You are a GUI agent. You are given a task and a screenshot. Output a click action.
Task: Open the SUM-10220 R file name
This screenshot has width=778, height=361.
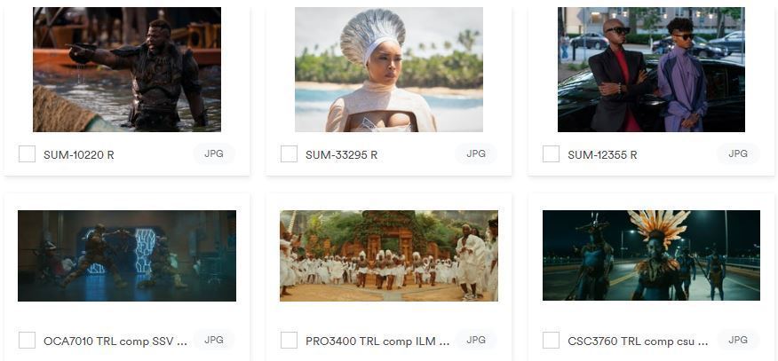click(79, 155)
